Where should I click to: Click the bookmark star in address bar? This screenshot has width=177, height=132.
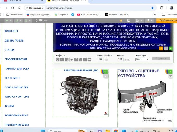153,8
